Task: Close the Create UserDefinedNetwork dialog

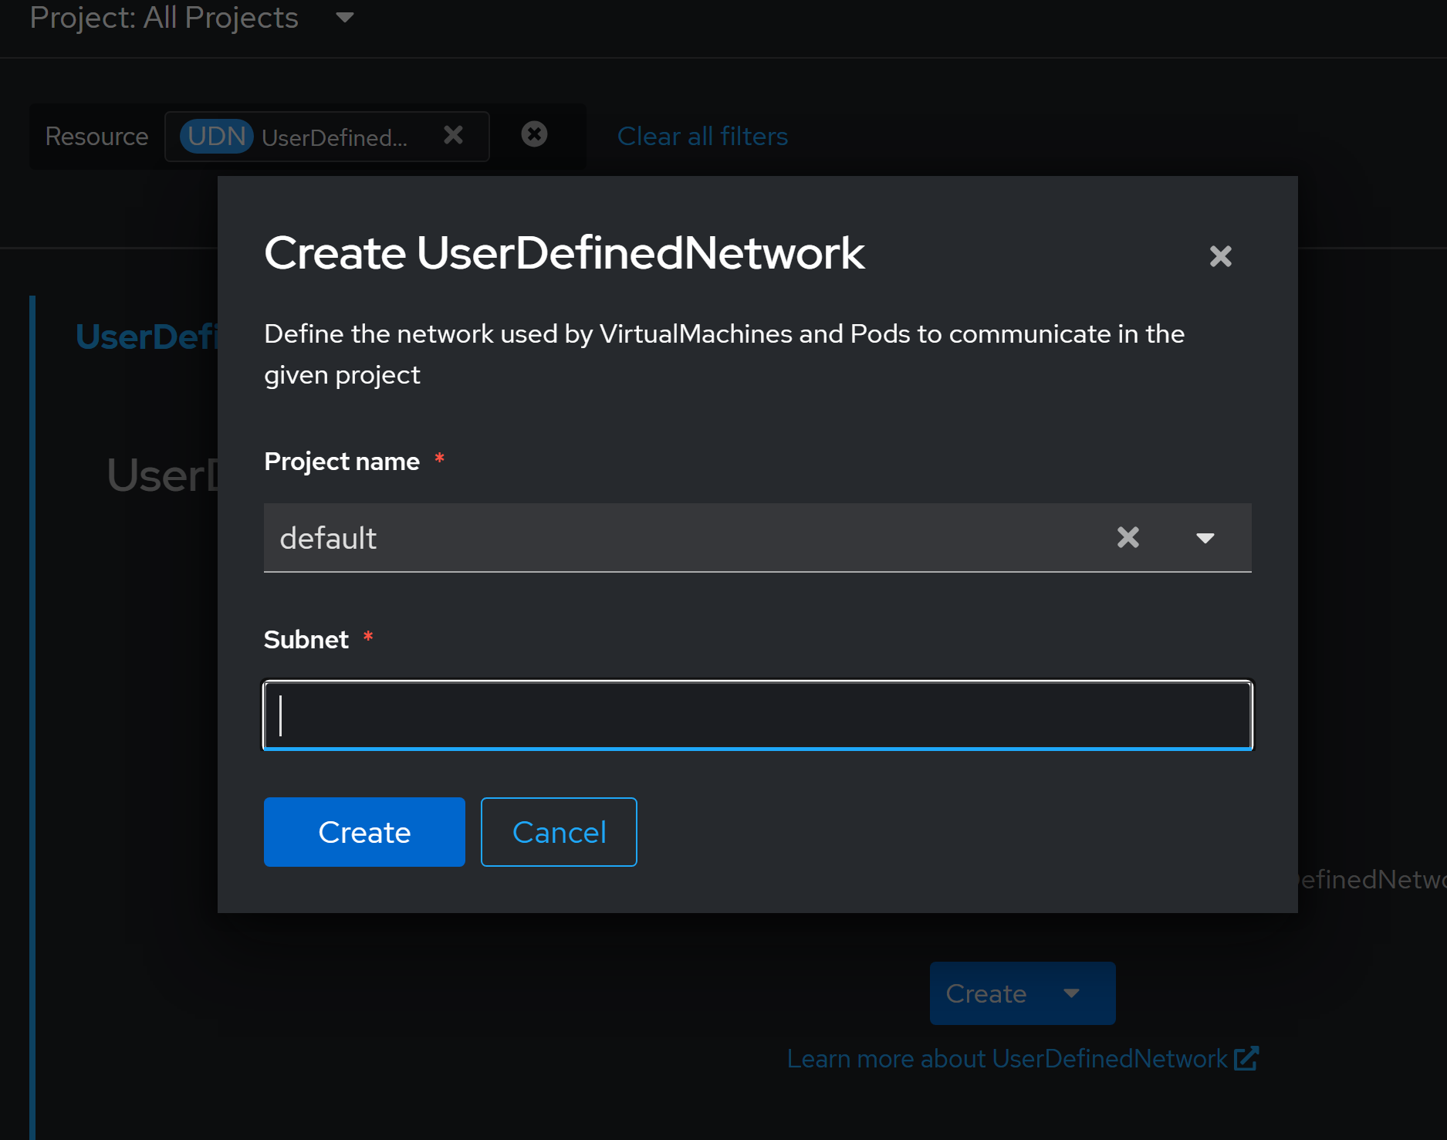Action: [1220, 256]
